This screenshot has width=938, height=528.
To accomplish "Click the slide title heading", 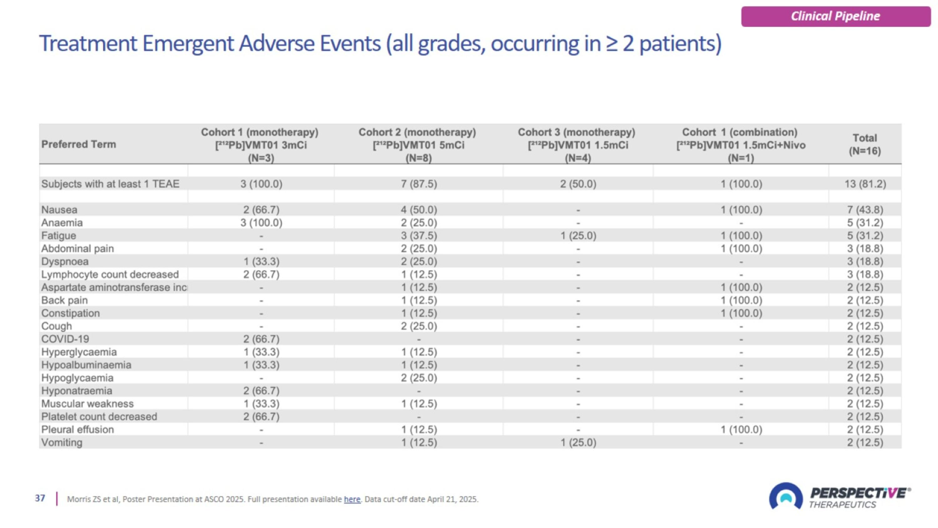I will [380, 44].
